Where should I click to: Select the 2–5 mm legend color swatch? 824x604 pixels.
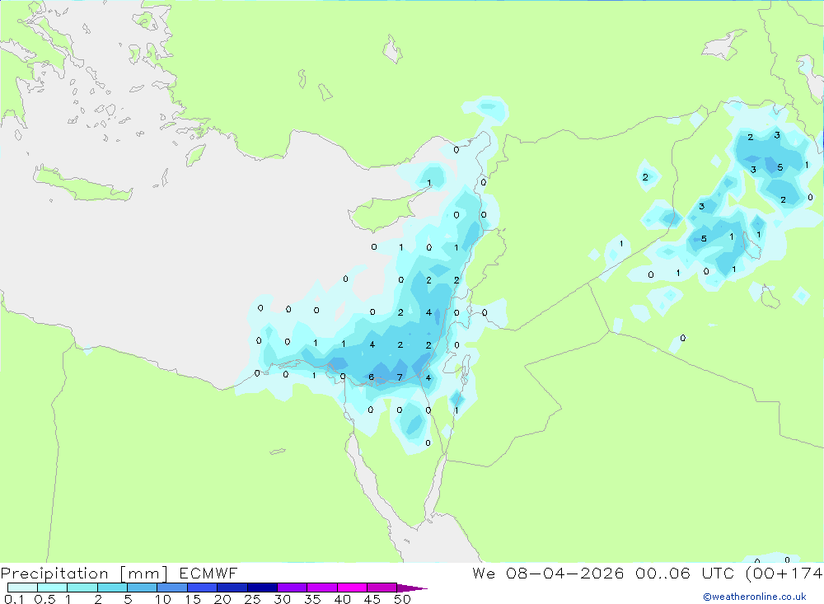(112, 588)
